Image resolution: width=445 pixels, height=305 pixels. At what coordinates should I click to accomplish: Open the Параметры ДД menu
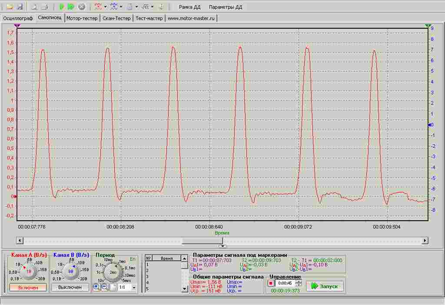click(x=226, y=7)
